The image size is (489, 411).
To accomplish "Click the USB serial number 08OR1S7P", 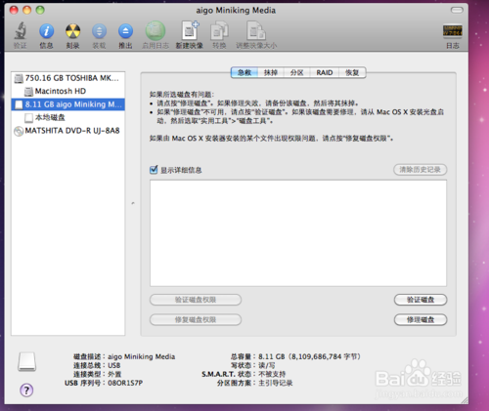I will point(125,383).
